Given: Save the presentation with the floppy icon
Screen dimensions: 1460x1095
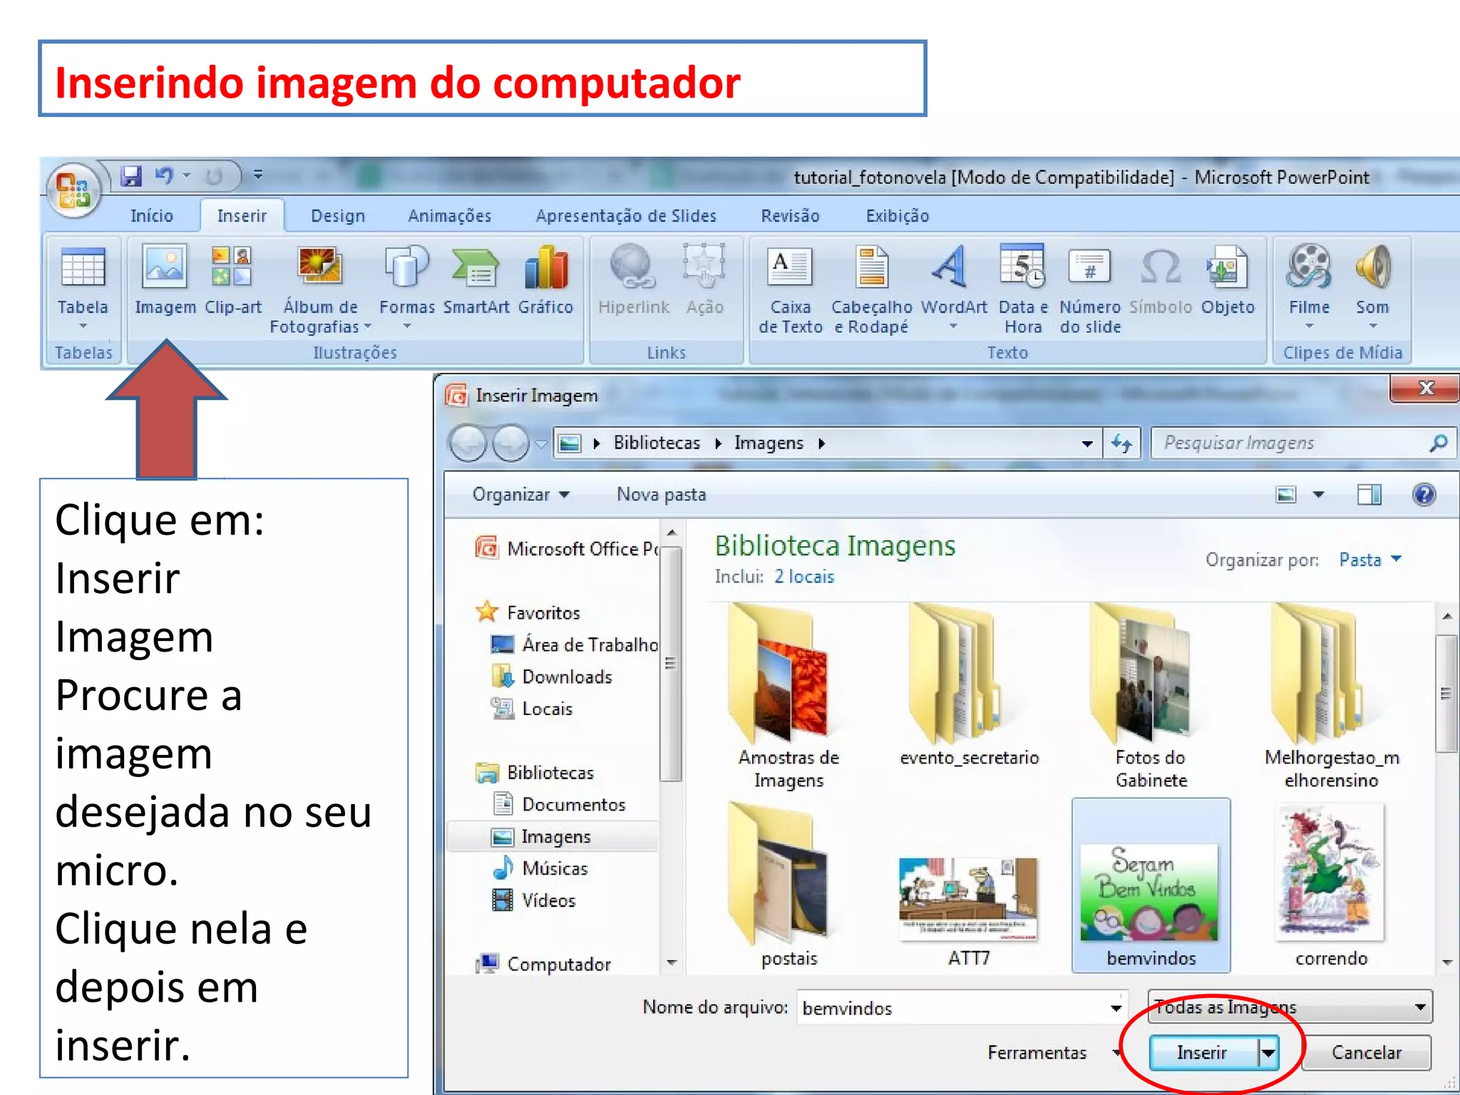Looking at the screenshot, I should [x=131, y=175].
